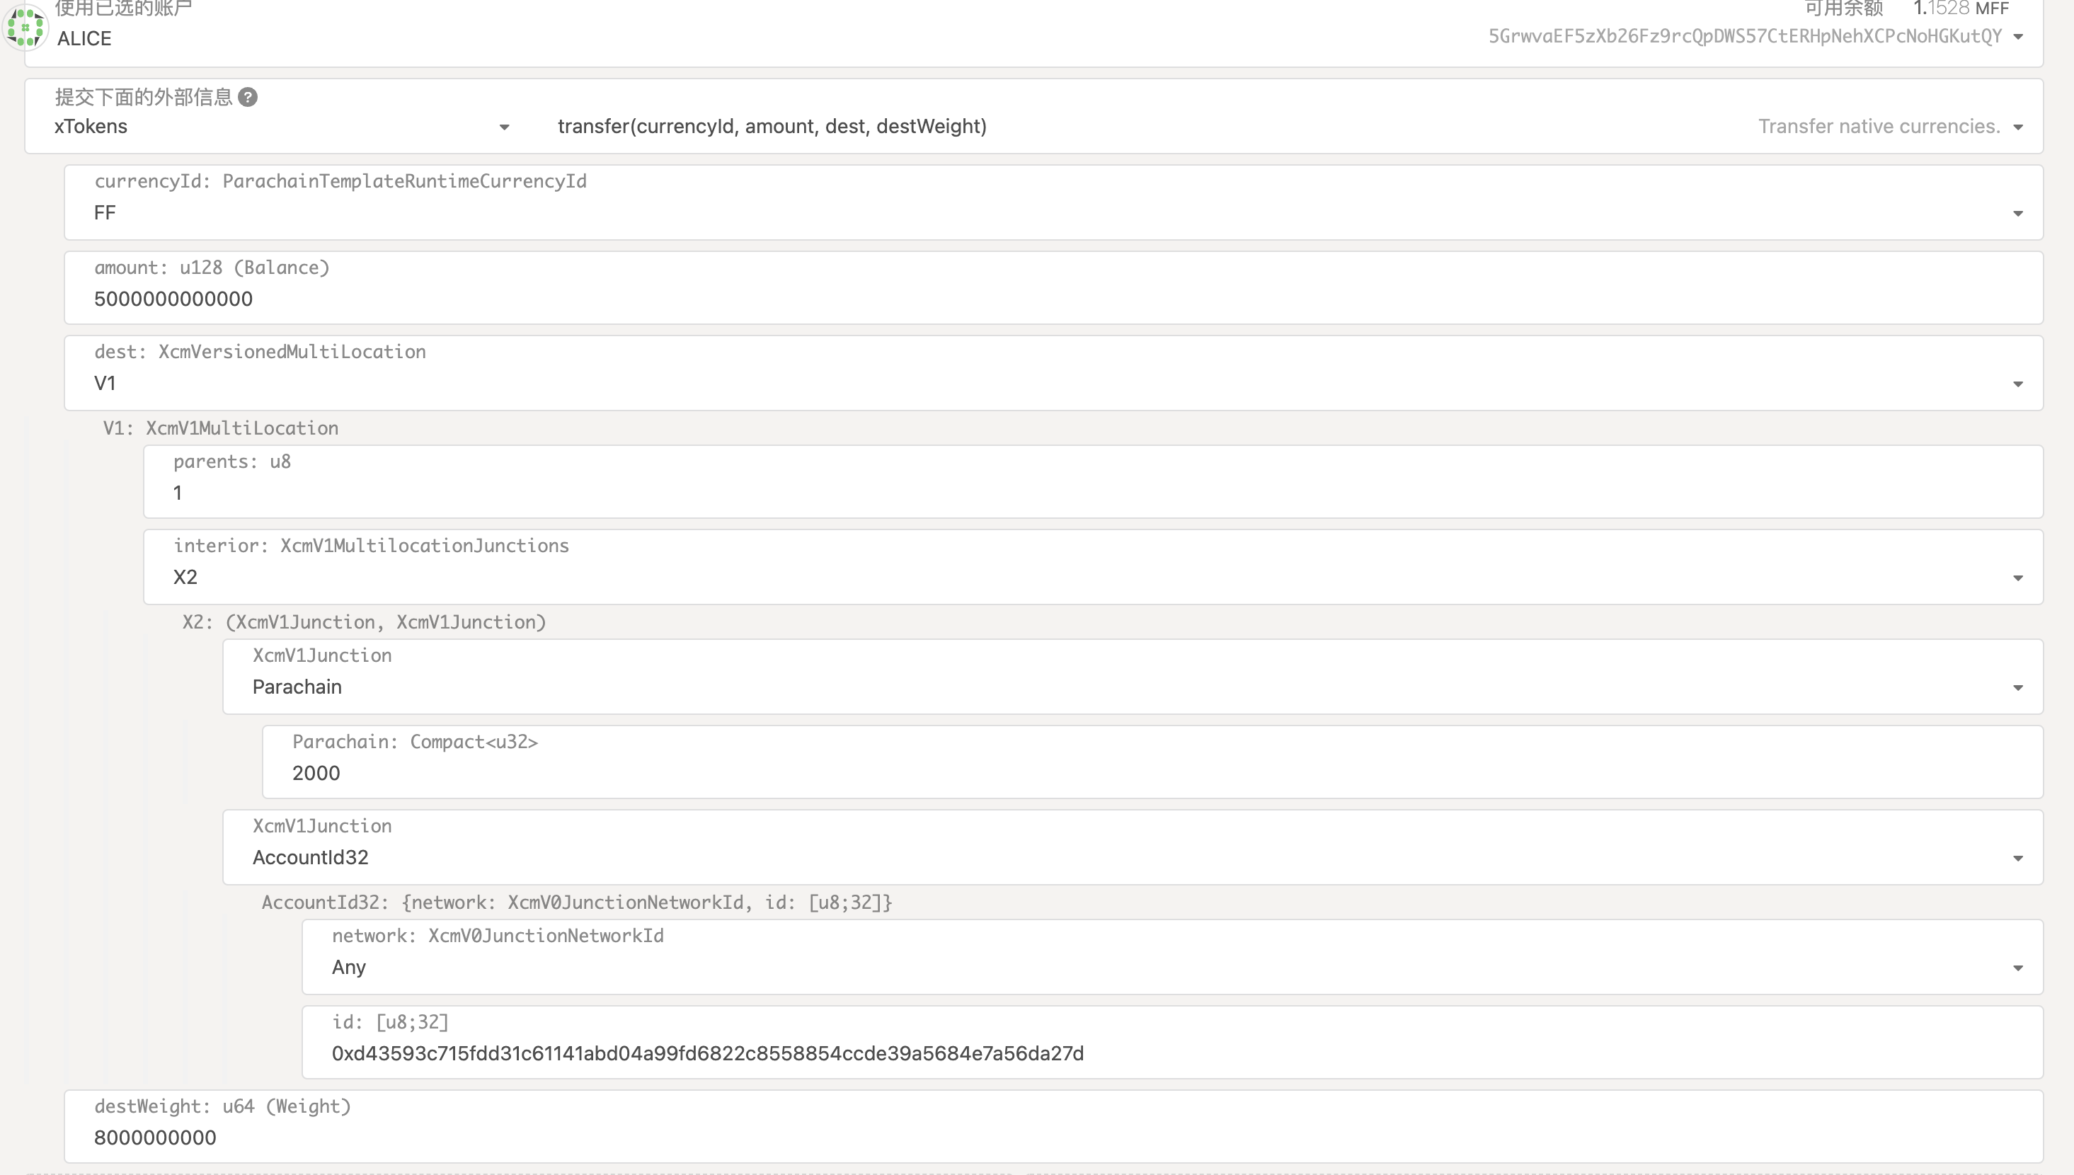The image size is (2074, 1175).
Task: Click the help question mark icon
Action: click(248, 98)
